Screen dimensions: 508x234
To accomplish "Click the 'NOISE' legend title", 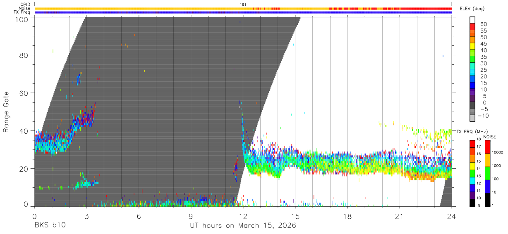I will (489, 137).
